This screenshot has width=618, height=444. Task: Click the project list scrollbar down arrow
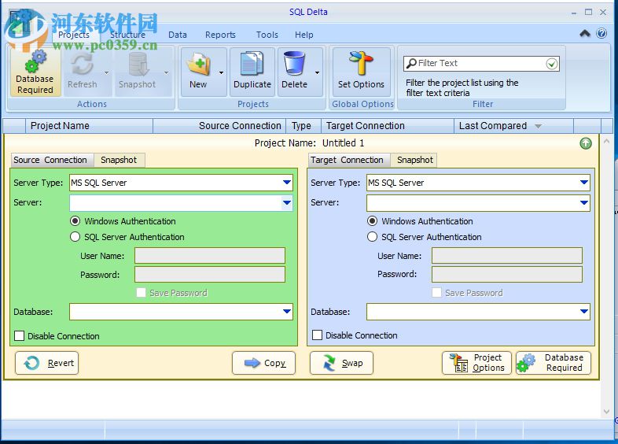(x=606, y=412)
